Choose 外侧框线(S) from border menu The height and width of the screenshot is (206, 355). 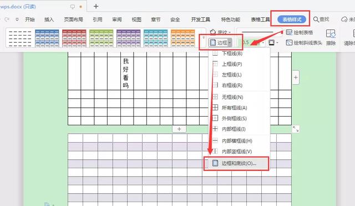pos(239,118)
